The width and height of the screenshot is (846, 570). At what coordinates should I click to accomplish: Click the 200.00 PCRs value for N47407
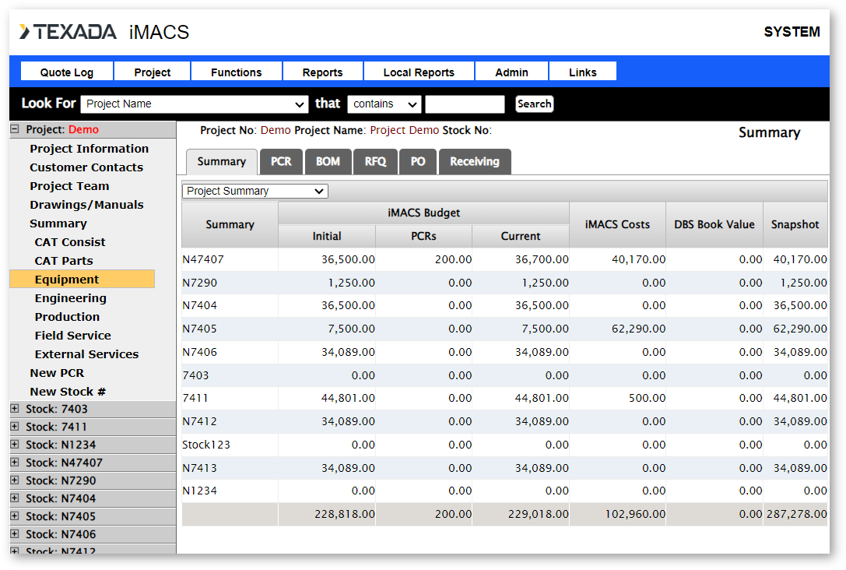click(453, 259)
